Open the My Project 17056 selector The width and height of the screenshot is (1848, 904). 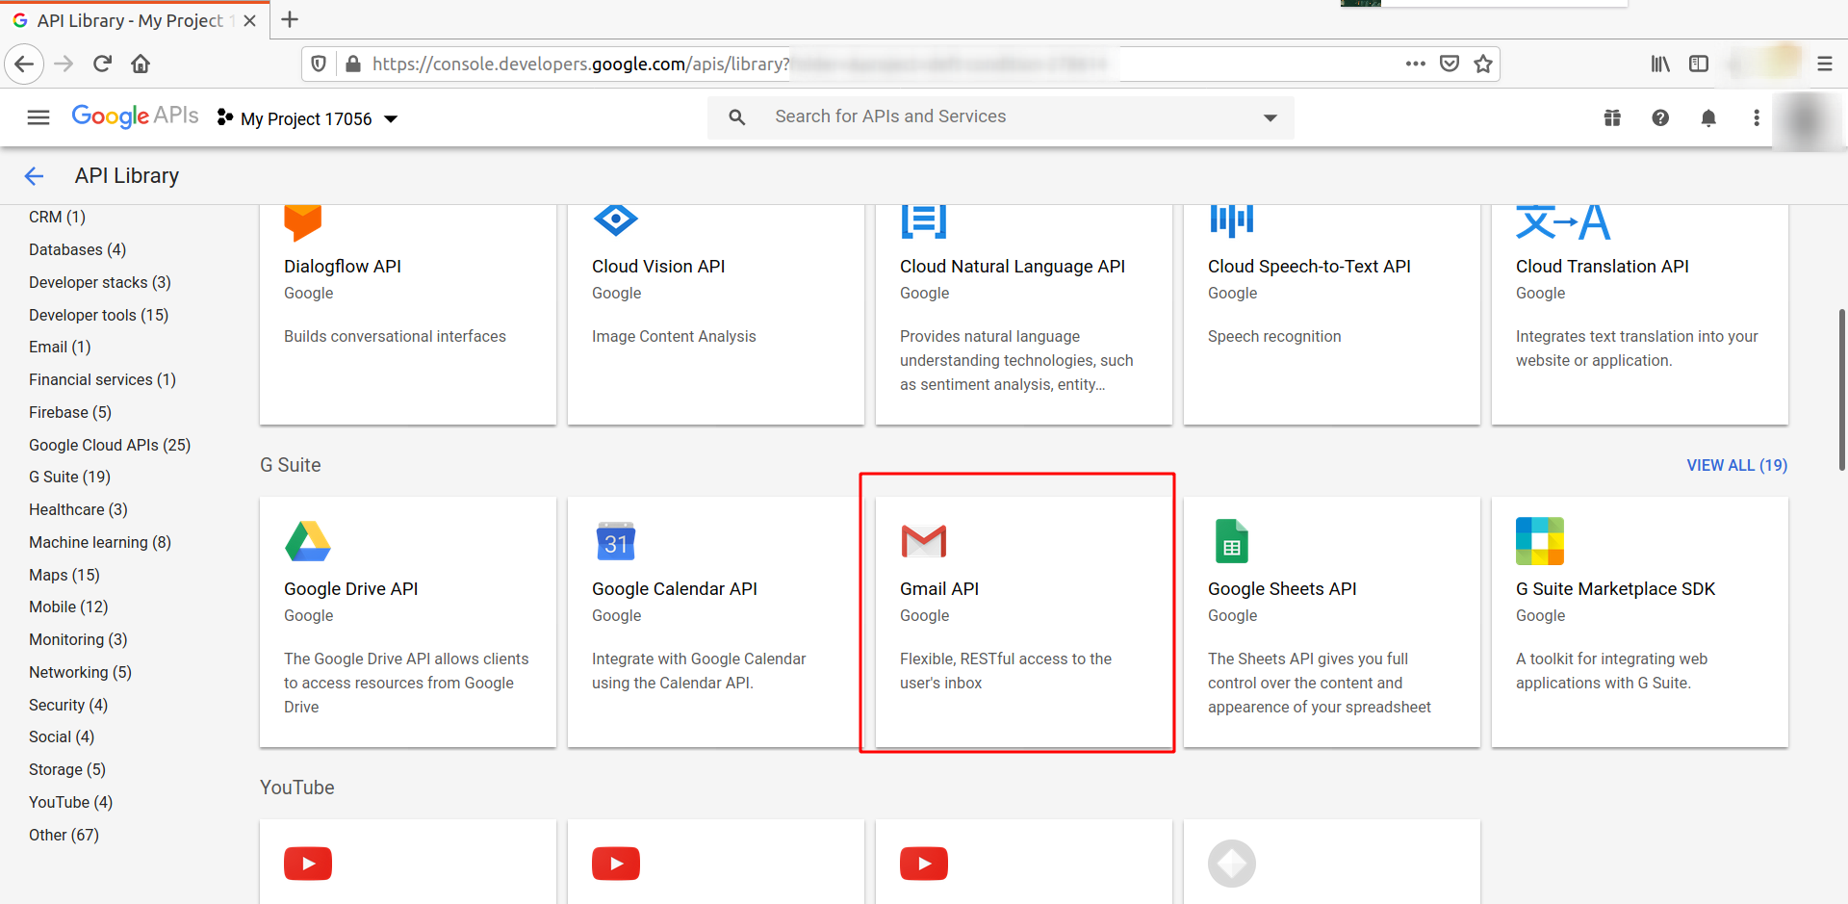307,118
